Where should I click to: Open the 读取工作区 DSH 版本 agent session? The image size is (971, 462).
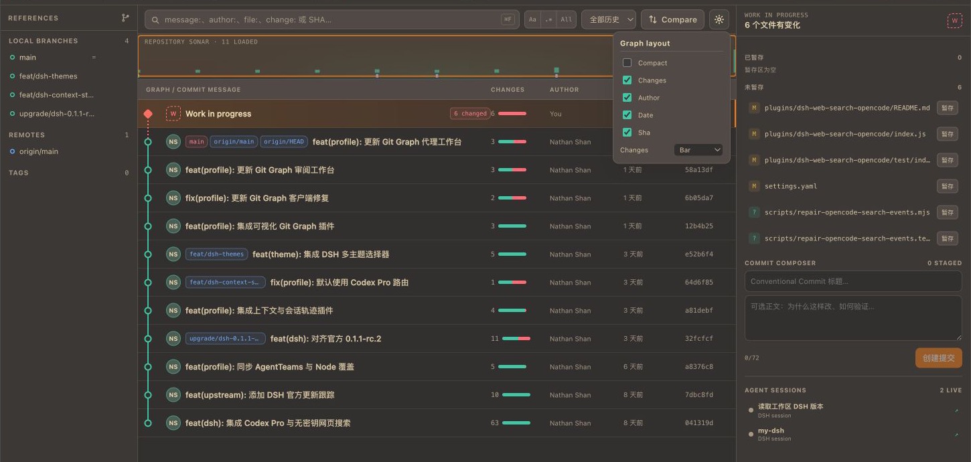(x=853, y=410)
